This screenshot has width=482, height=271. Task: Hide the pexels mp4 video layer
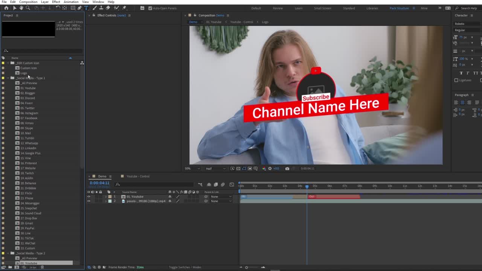[89, 201]
